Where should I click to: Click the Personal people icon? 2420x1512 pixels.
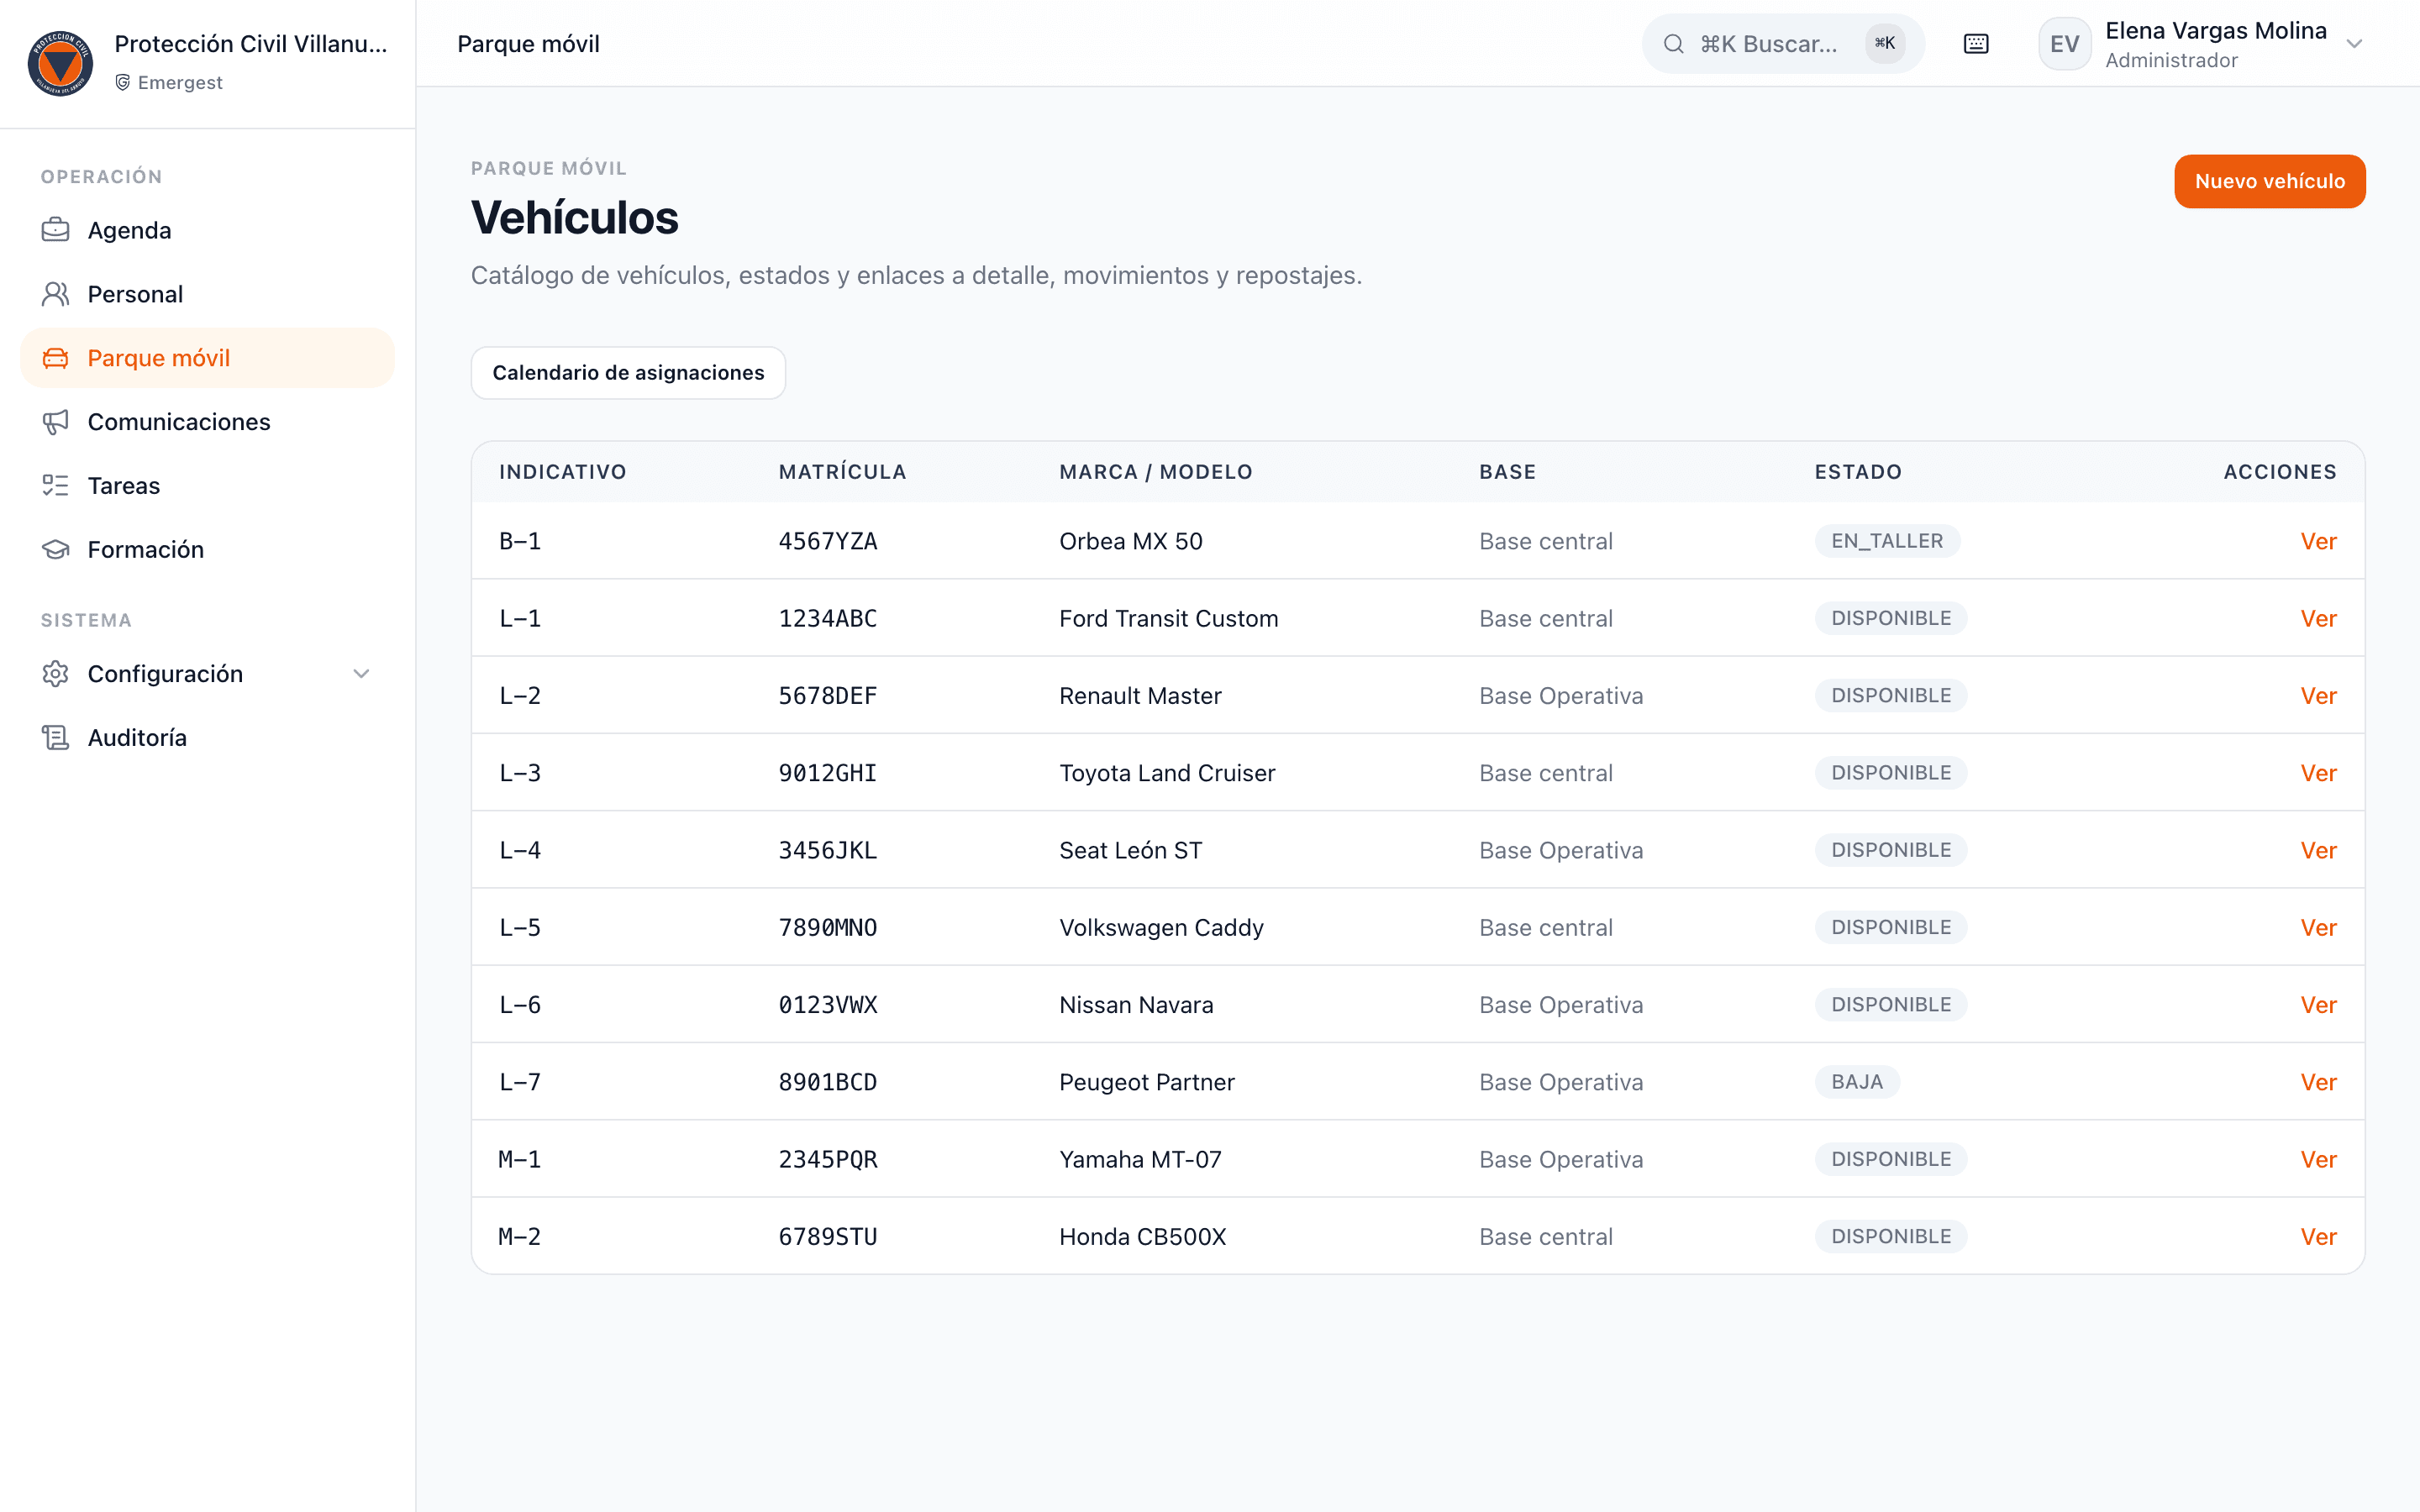click(56, 294)
